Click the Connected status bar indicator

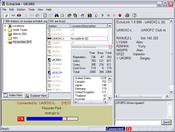(115, 129)
